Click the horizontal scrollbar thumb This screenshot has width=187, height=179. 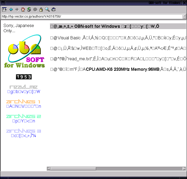(x=73, y=169)
